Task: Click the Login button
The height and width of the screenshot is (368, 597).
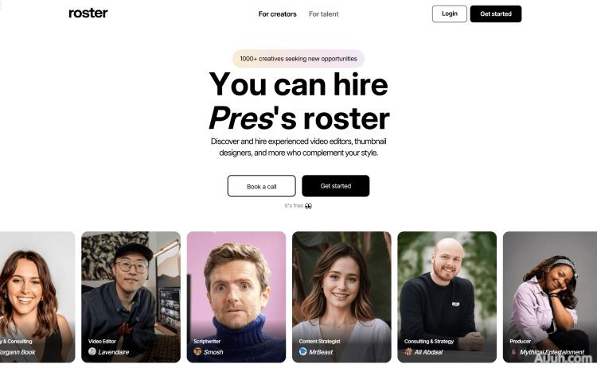Action: pos(449,14)
